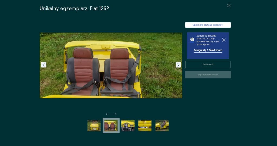Screen dimensions: 277x146
Task: Select third thumbnail showing steering wheel
Action: (x=128, y=125)
